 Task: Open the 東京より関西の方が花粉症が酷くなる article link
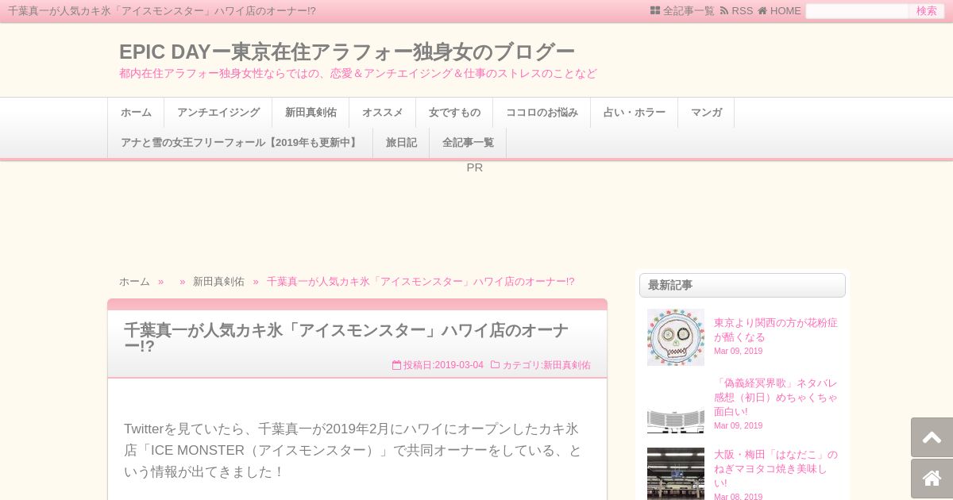click(x=775, y=330)
